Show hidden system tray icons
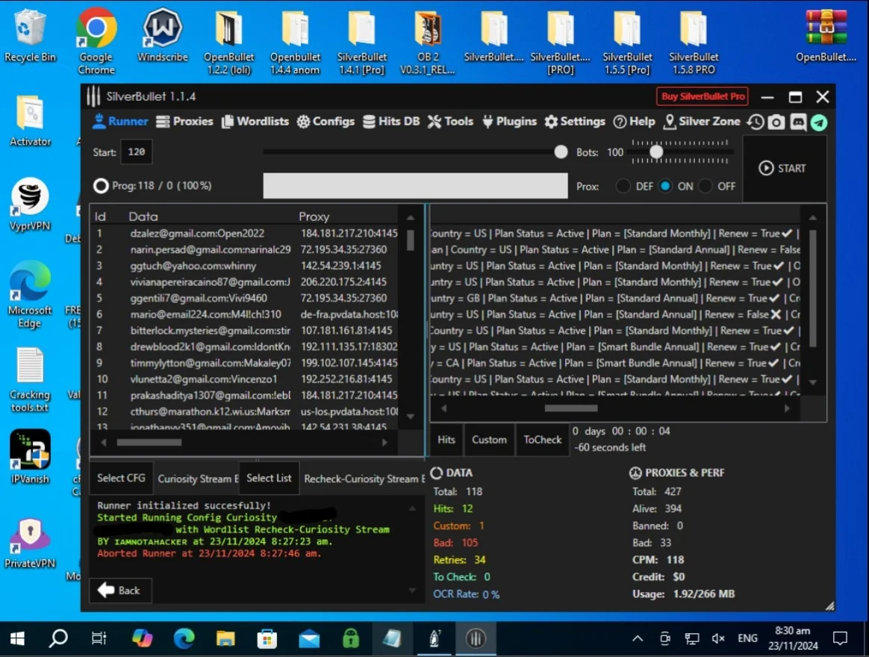 click(x=638, y=638)
